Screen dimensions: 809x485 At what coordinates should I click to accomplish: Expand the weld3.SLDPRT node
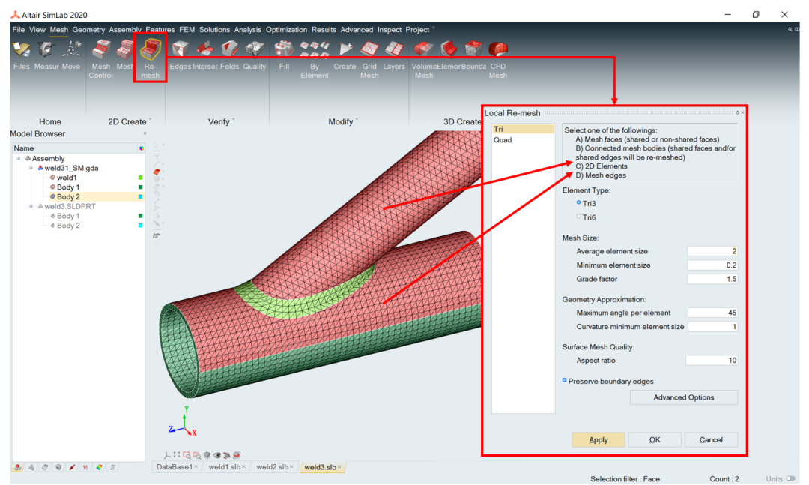pyautogui.click(x=31, y=206)
